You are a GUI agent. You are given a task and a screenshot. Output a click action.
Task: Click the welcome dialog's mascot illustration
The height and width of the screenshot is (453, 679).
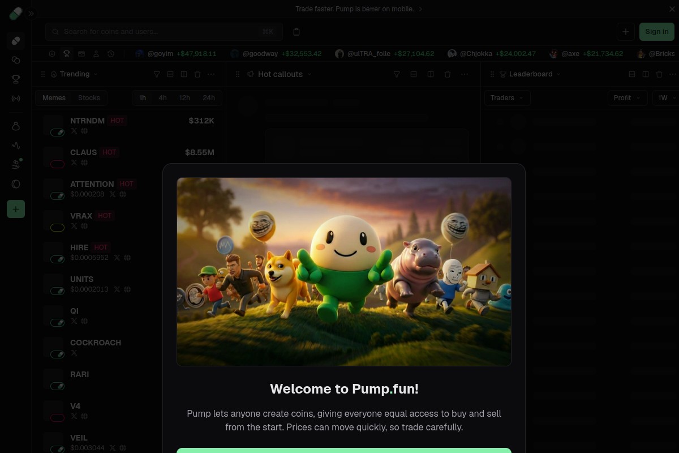[344, 272]
